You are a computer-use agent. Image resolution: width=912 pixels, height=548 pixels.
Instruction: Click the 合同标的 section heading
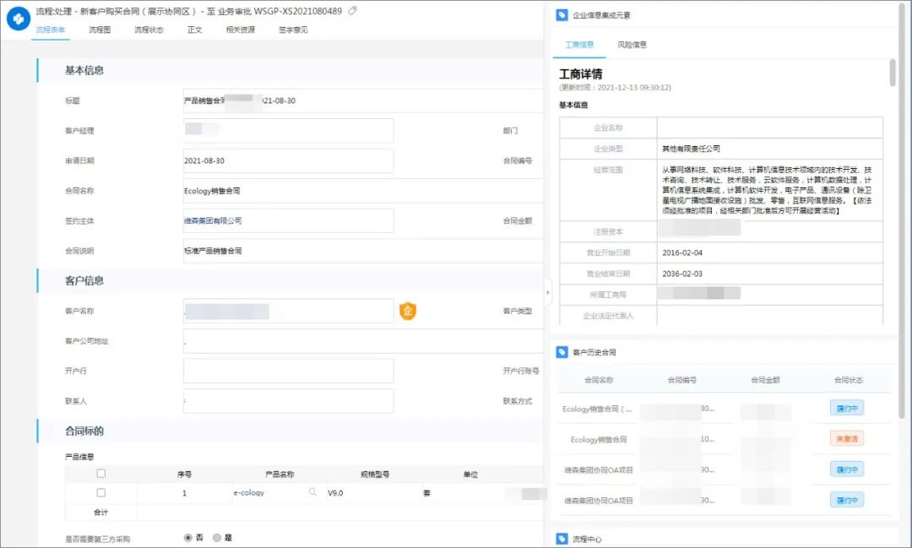(84, 431)
